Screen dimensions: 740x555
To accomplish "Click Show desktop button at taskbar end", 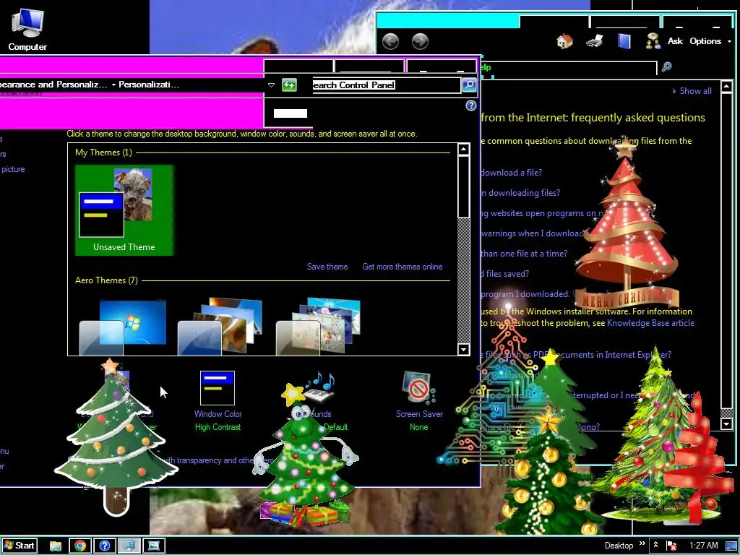I will tap(731, 546).
